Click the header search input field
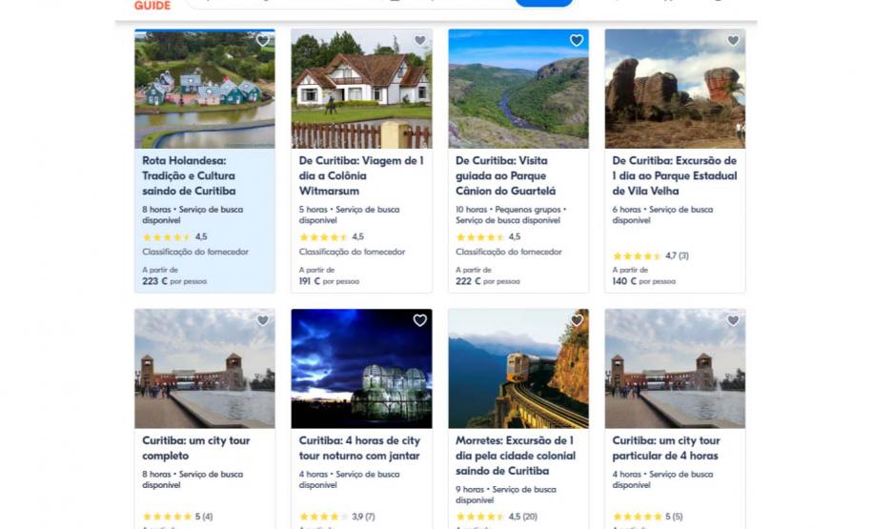 (x=353, y=3)
